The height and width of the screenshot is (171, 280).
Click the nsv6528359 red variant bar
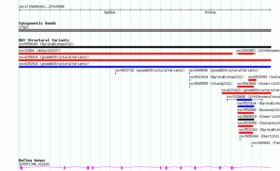pyautogui.click(x=252, y=80)
